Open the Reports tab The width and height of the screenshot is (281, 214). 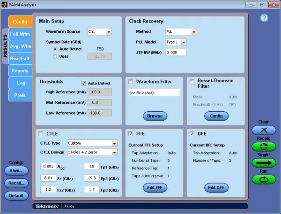click(21, 71)
